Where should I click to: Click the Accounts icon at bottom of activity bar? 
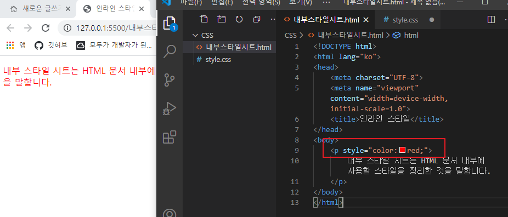point(170,214)
